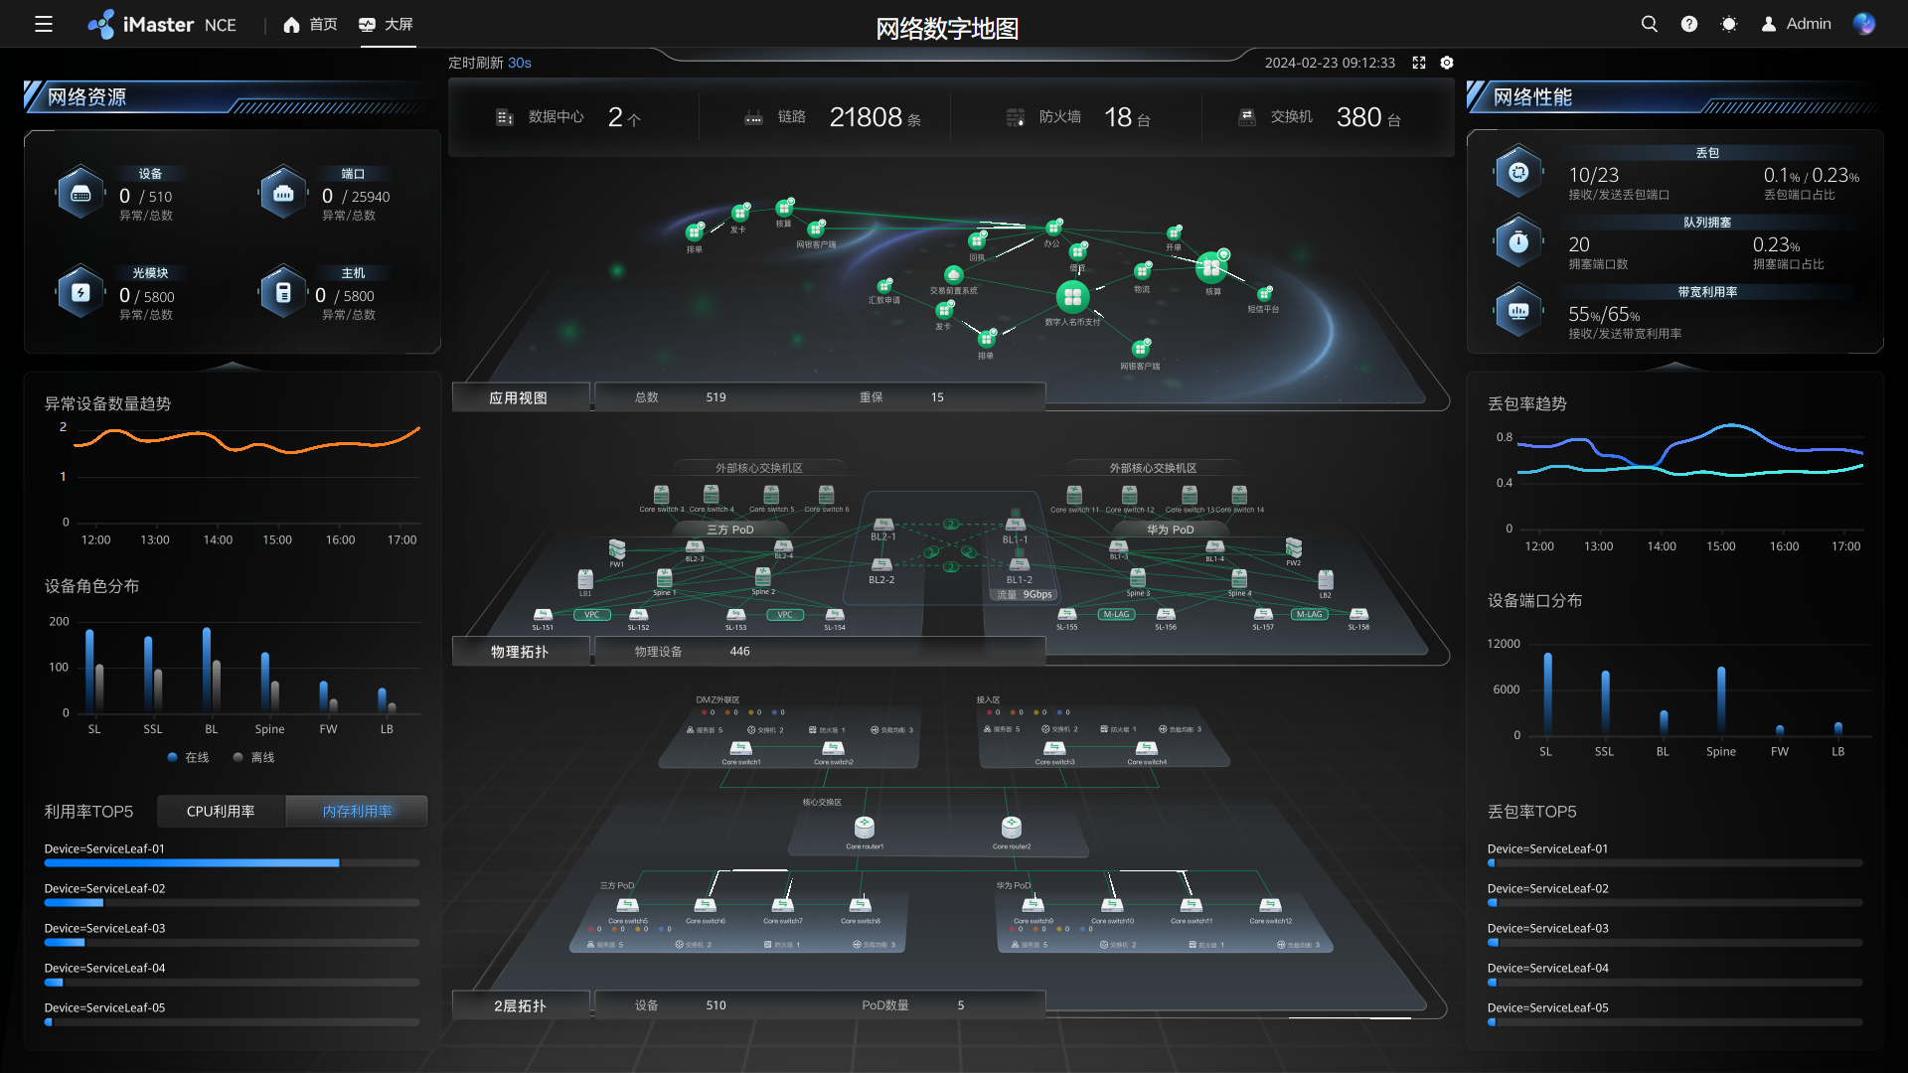Open dashboard settings gear icon

(x=1447, y=63)
